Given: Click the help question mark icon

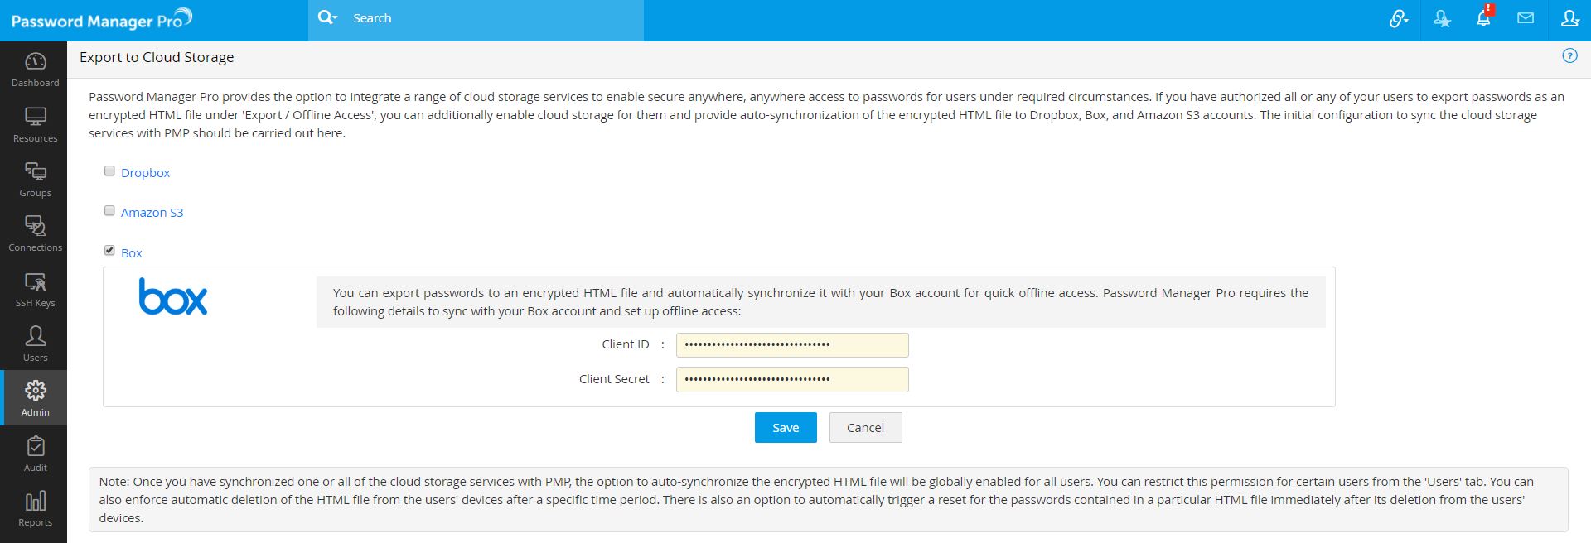Looking at the screenshot, I should pyautogui.click(x=1569, y=56).
